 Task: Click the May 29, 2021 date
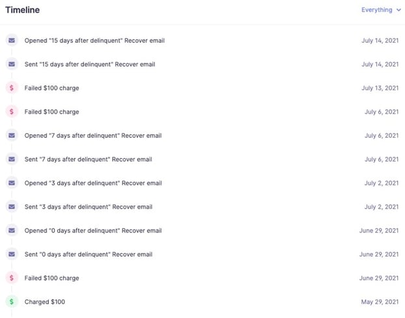[x=380, y=302]
